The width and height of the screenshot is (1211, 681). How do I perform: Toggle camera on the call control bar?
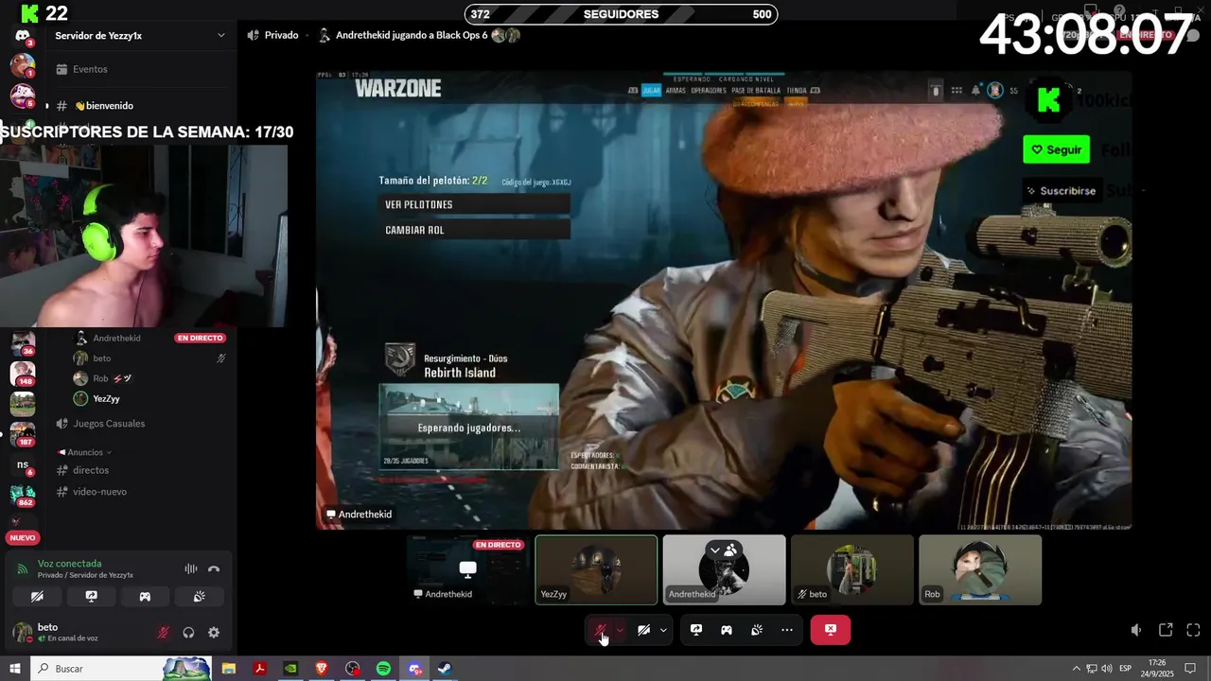pos(643,630)
